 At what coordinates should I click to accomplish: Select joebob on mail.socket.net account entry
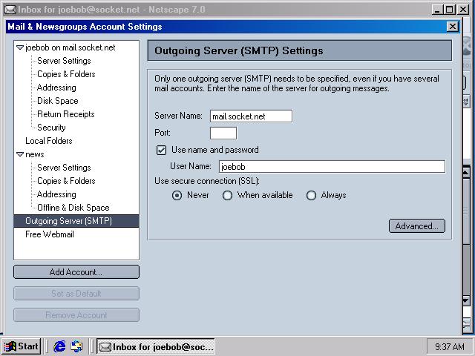click(x=71, y=47)
